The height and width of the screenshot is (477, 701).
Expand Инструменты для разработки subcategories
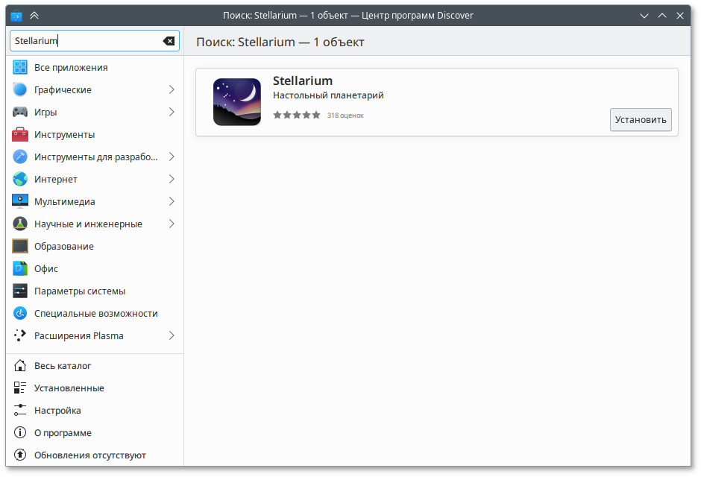coord(172,157)
